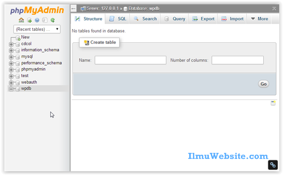Click the webauth database icon

click(17, 83)
